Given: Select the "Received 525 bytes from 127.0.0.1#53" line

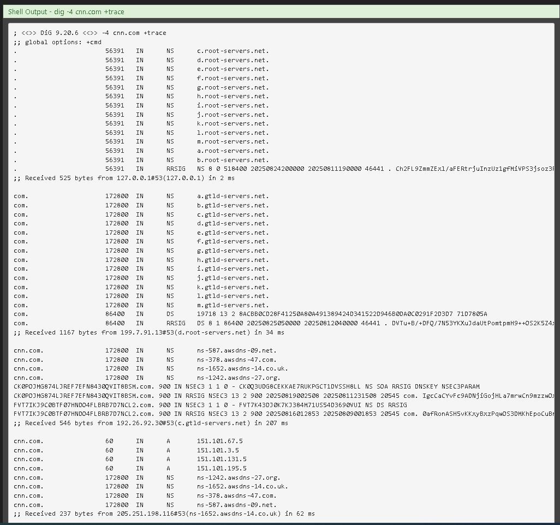Looking at the screenshot, I should pos(124,178).
